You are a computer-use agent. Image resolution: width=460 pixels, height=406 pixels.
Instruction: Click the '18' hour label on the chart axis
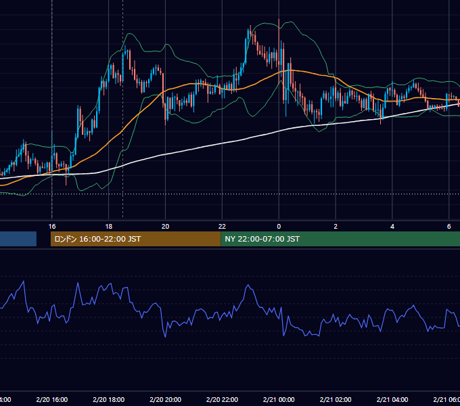point(108,227)
